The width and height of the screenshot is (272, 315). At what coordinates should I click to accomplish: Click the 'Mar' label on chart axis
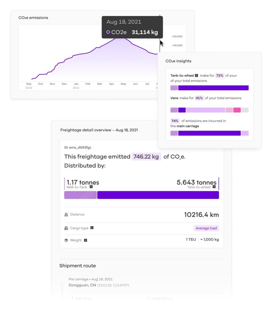(100, 84)
